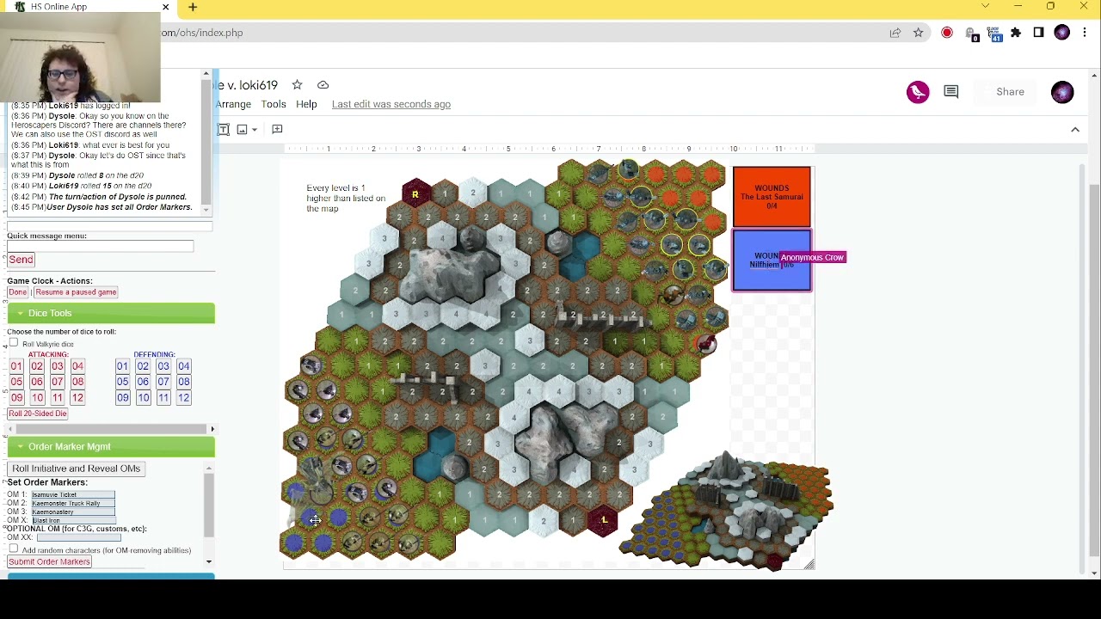Open the image tool dropdown arrow

(x=255, y=130)
